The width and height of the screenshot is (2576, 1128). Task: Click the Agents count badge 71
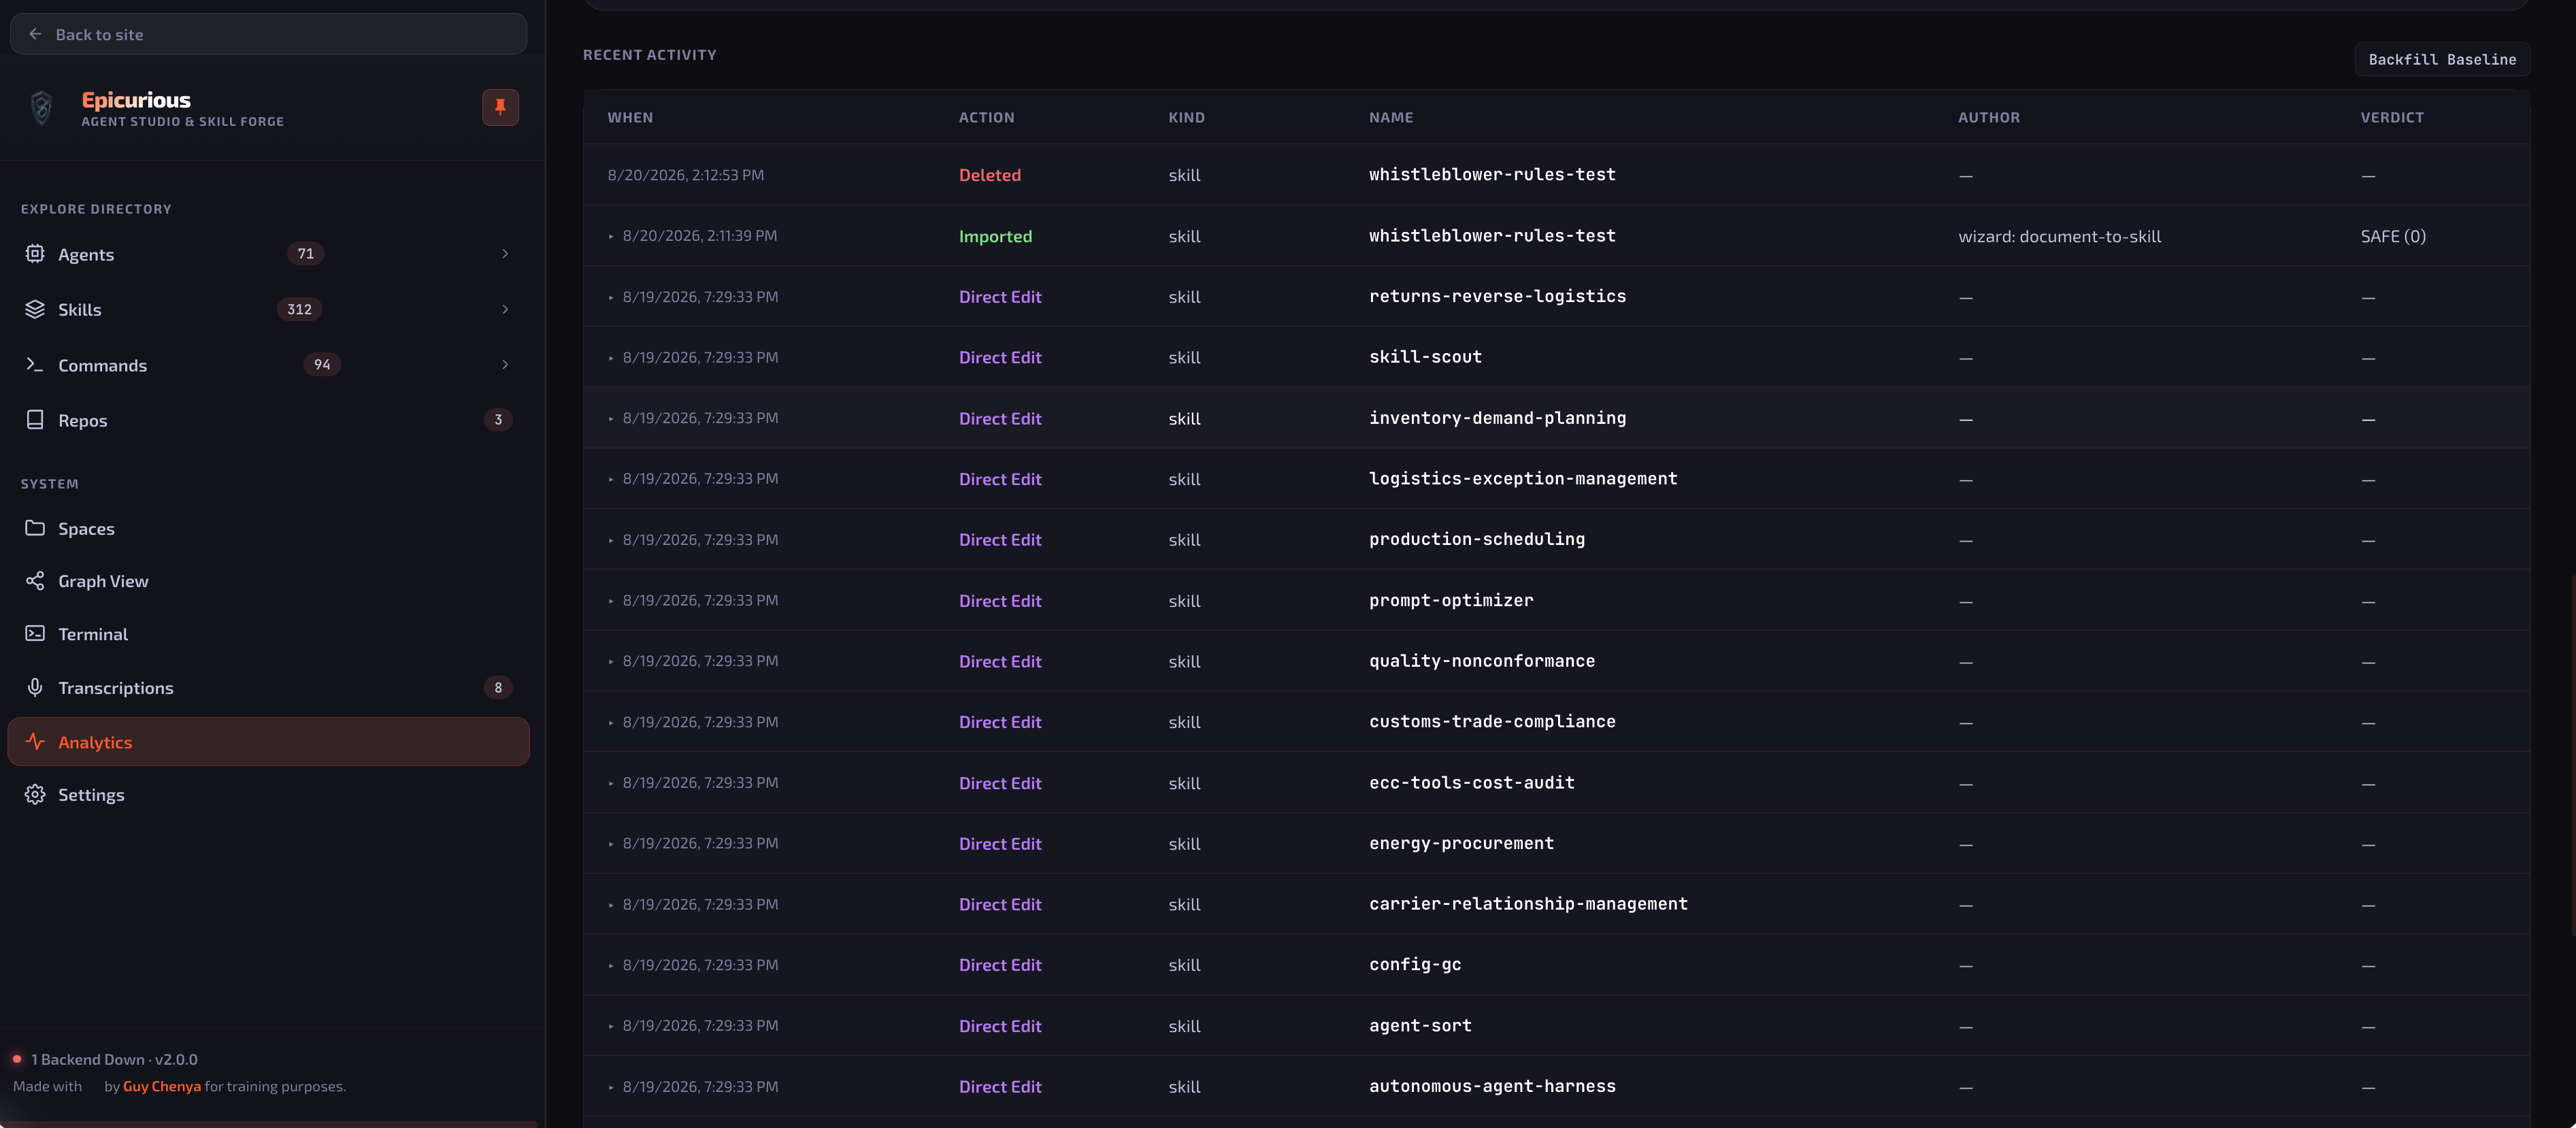point(305,253)
